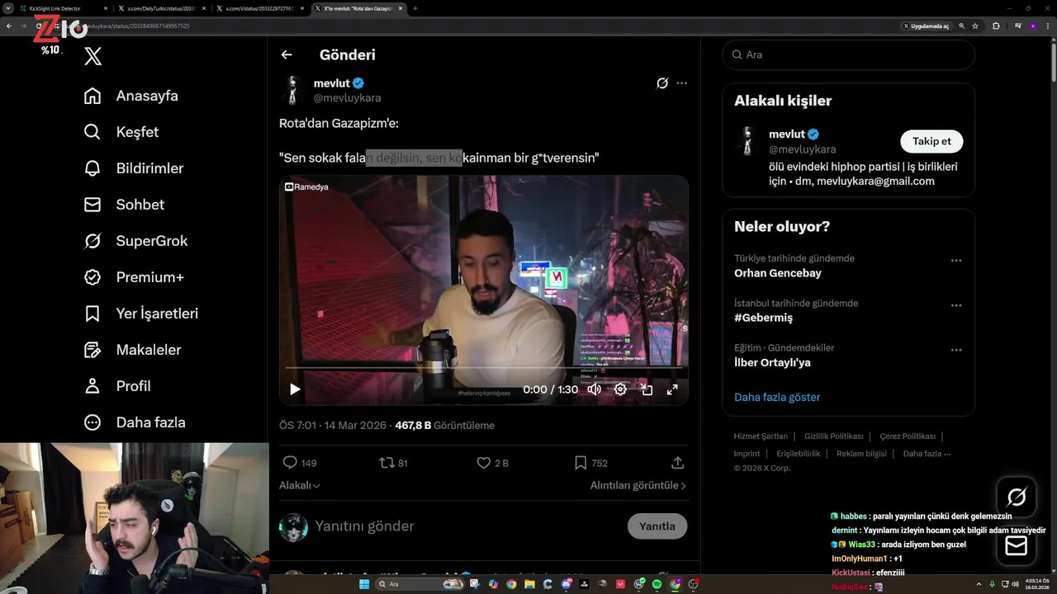Click the share icon on the post
Screen dimensions: 1057x594
[x=678, y=463]
